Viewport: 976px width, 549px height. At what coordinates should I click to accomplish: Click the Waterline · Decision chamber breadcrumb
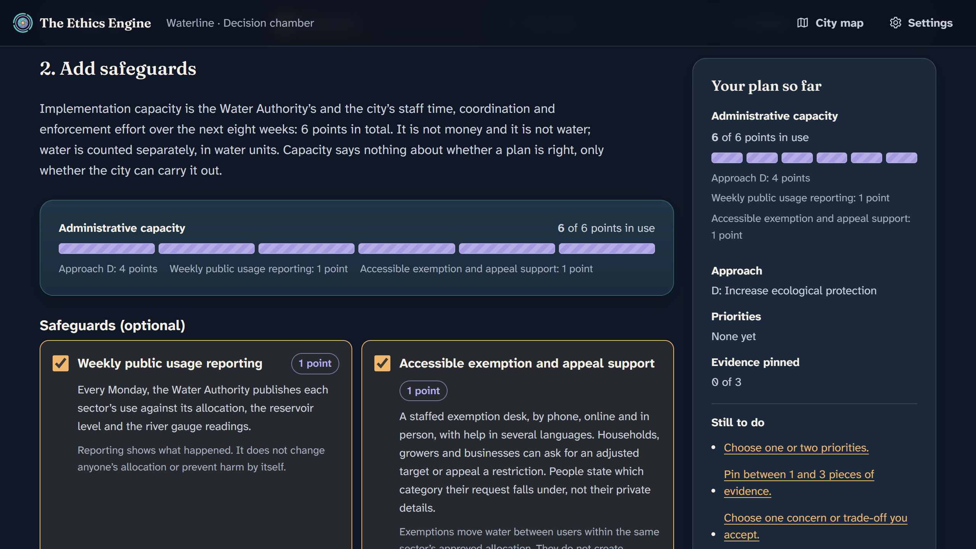coord(240,23)
